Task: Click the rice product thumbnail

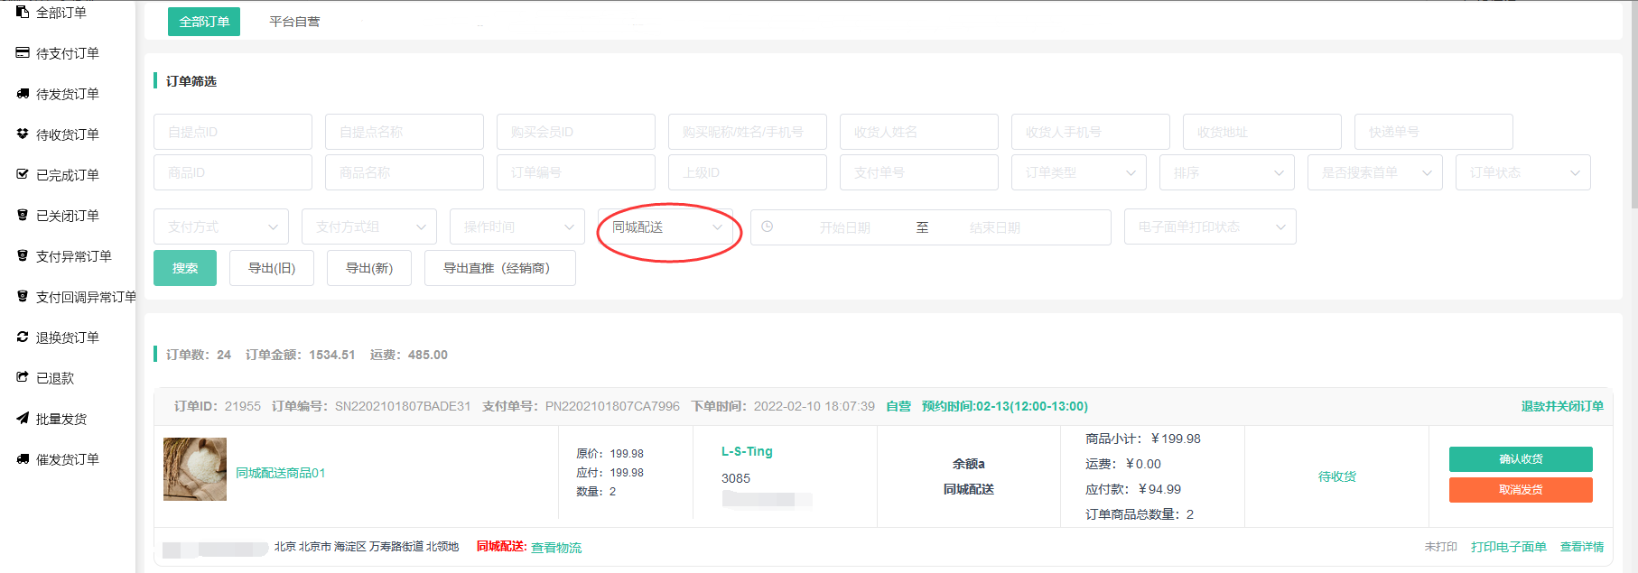Action: point(195,469)
